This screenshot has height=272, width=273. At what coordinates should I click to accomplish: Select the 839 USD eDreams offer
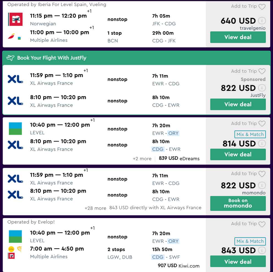point(179,158)
